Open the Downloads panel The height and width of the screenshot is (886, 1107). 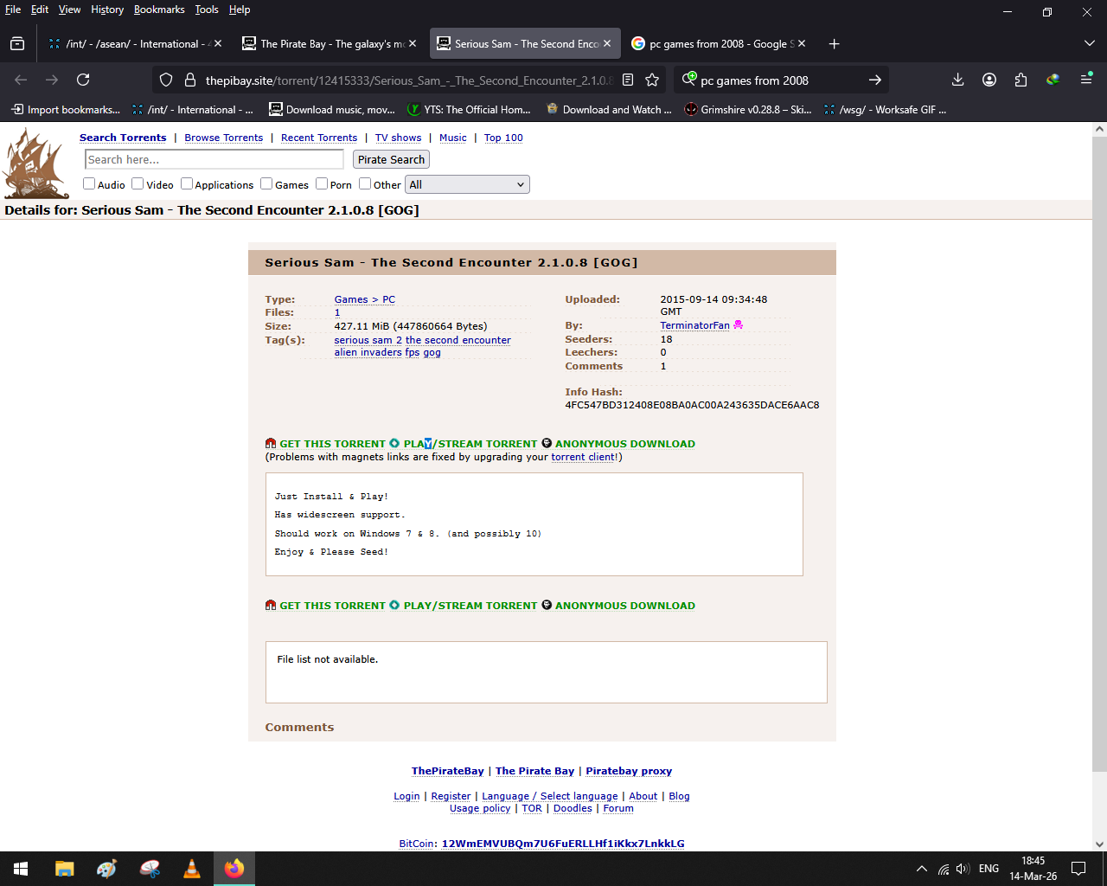tap(957, 80)
